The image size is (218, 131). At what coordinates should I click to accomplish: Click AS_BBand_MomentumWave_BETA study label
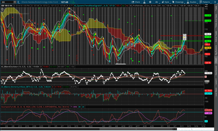tap(22, 87)
